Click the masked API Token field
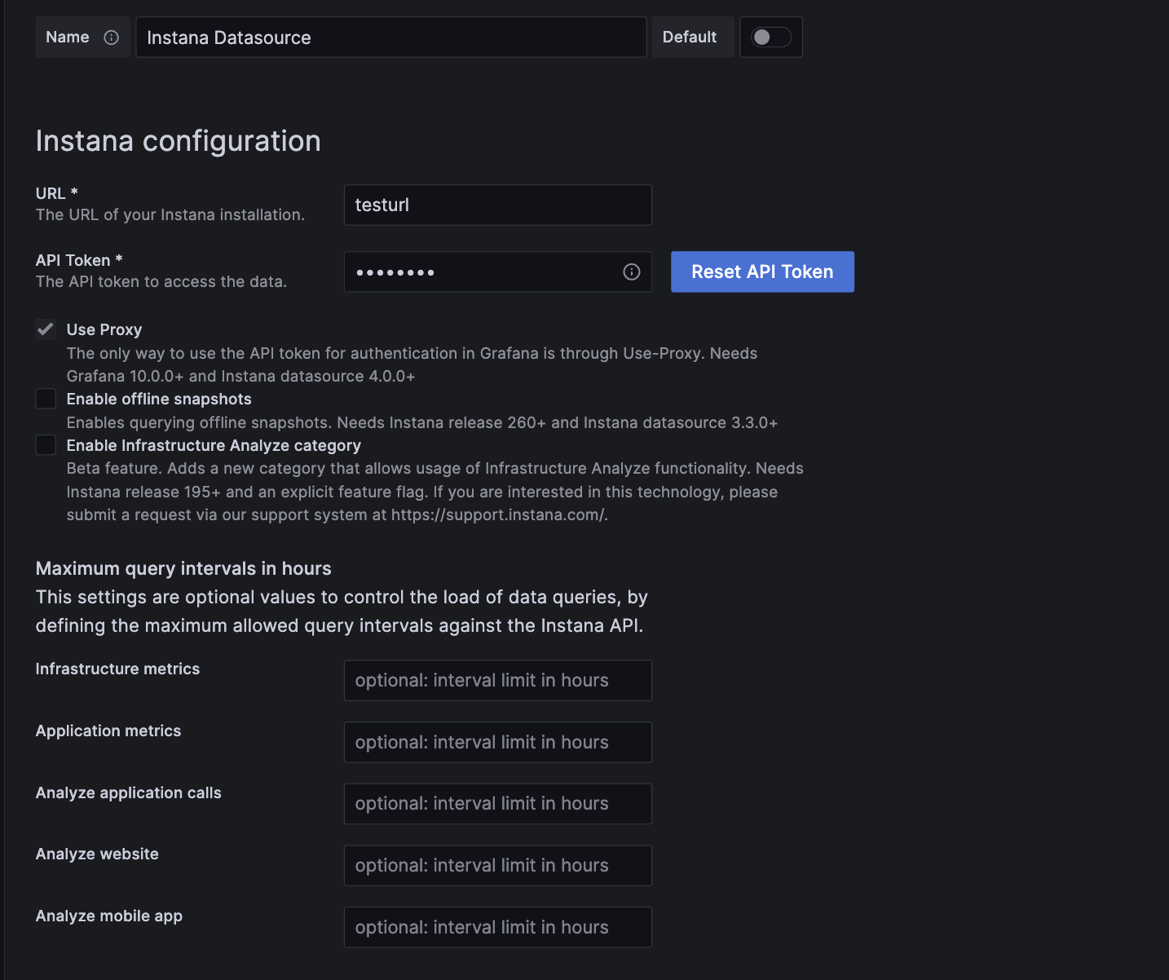Screen dimensions: 1169x980 [x=498, y=271]
